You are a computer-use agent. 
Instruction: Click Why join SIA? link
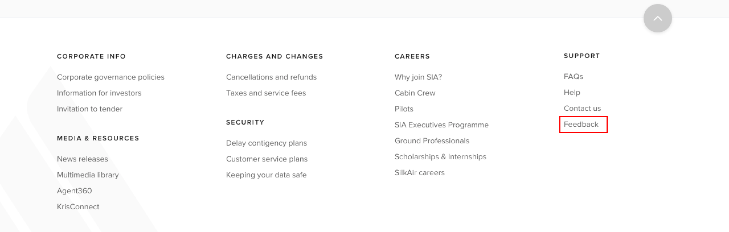click(418, 77)
